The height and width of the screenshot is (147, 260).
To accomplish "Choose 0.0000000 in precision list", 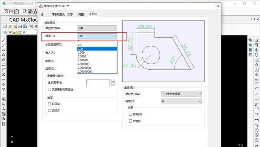I will pyautogui.click(x=97, y=68).
